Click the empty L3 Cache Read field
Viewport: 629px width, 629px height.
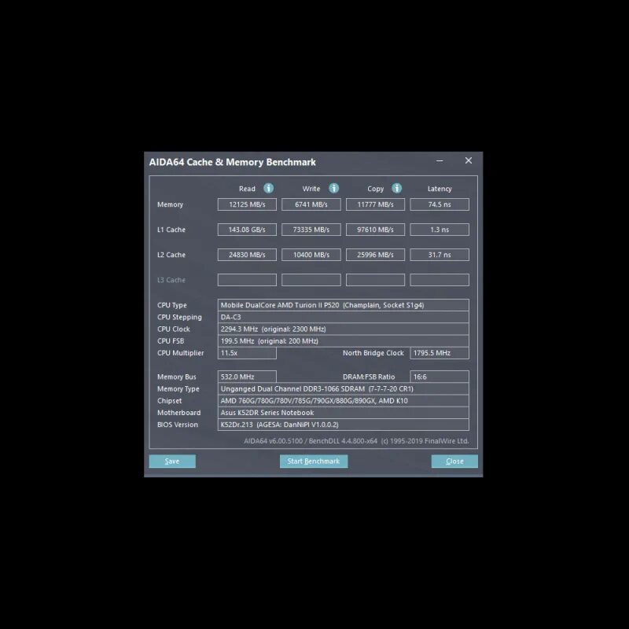point(247,280)
